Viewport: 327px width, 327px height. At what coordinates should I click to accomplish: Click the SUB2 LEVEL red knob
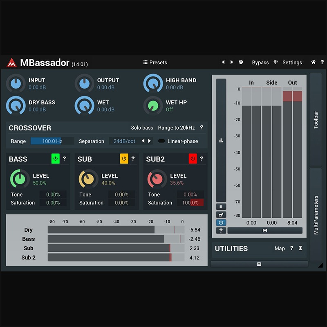(157, 179)
